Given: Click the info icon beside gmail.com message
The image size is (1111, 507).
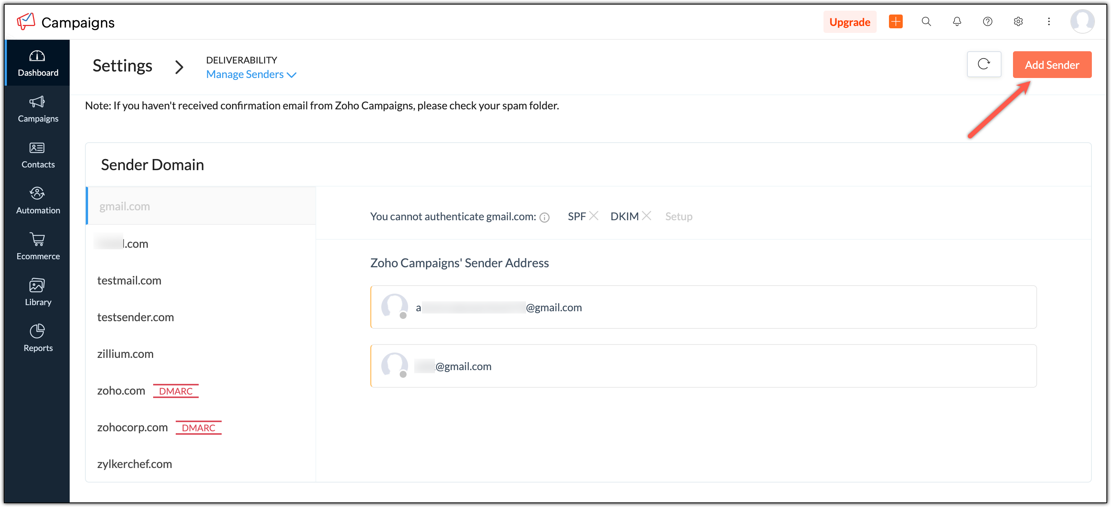Looking at the screenshot, I should tap(545, 218).
